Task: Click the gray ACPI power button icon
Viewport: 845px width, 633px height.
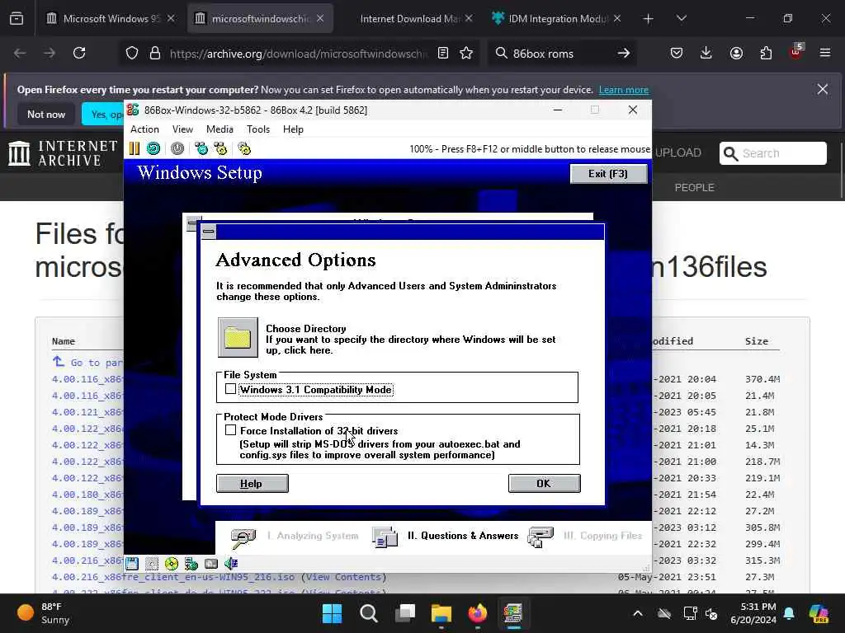Action: 177,148
